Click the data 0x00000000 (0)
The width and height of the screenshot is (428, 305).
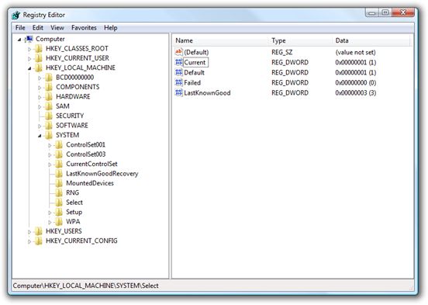(x=355, y=82)
